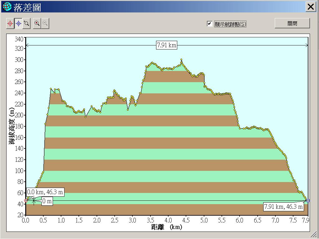Click the 落差圖 window title bar

[x=156, y=7]
